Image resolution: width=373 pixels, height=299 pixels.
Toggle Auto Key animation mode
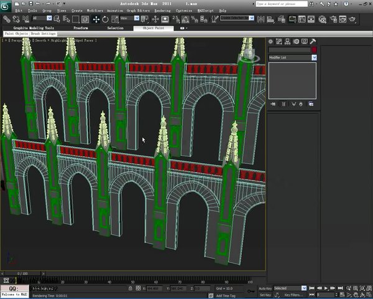coord(265,288)
